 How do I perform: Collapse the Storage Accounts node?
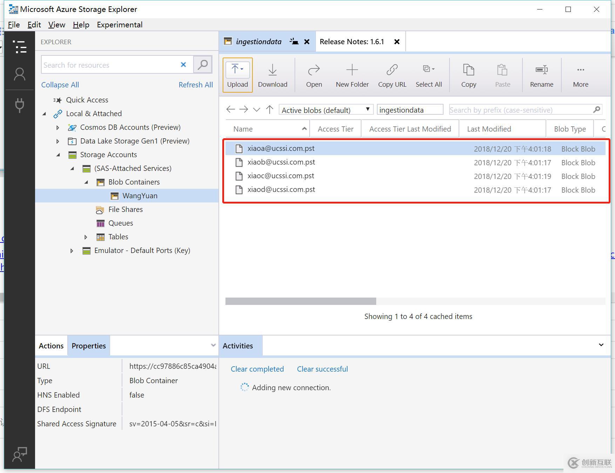[58, 155]
